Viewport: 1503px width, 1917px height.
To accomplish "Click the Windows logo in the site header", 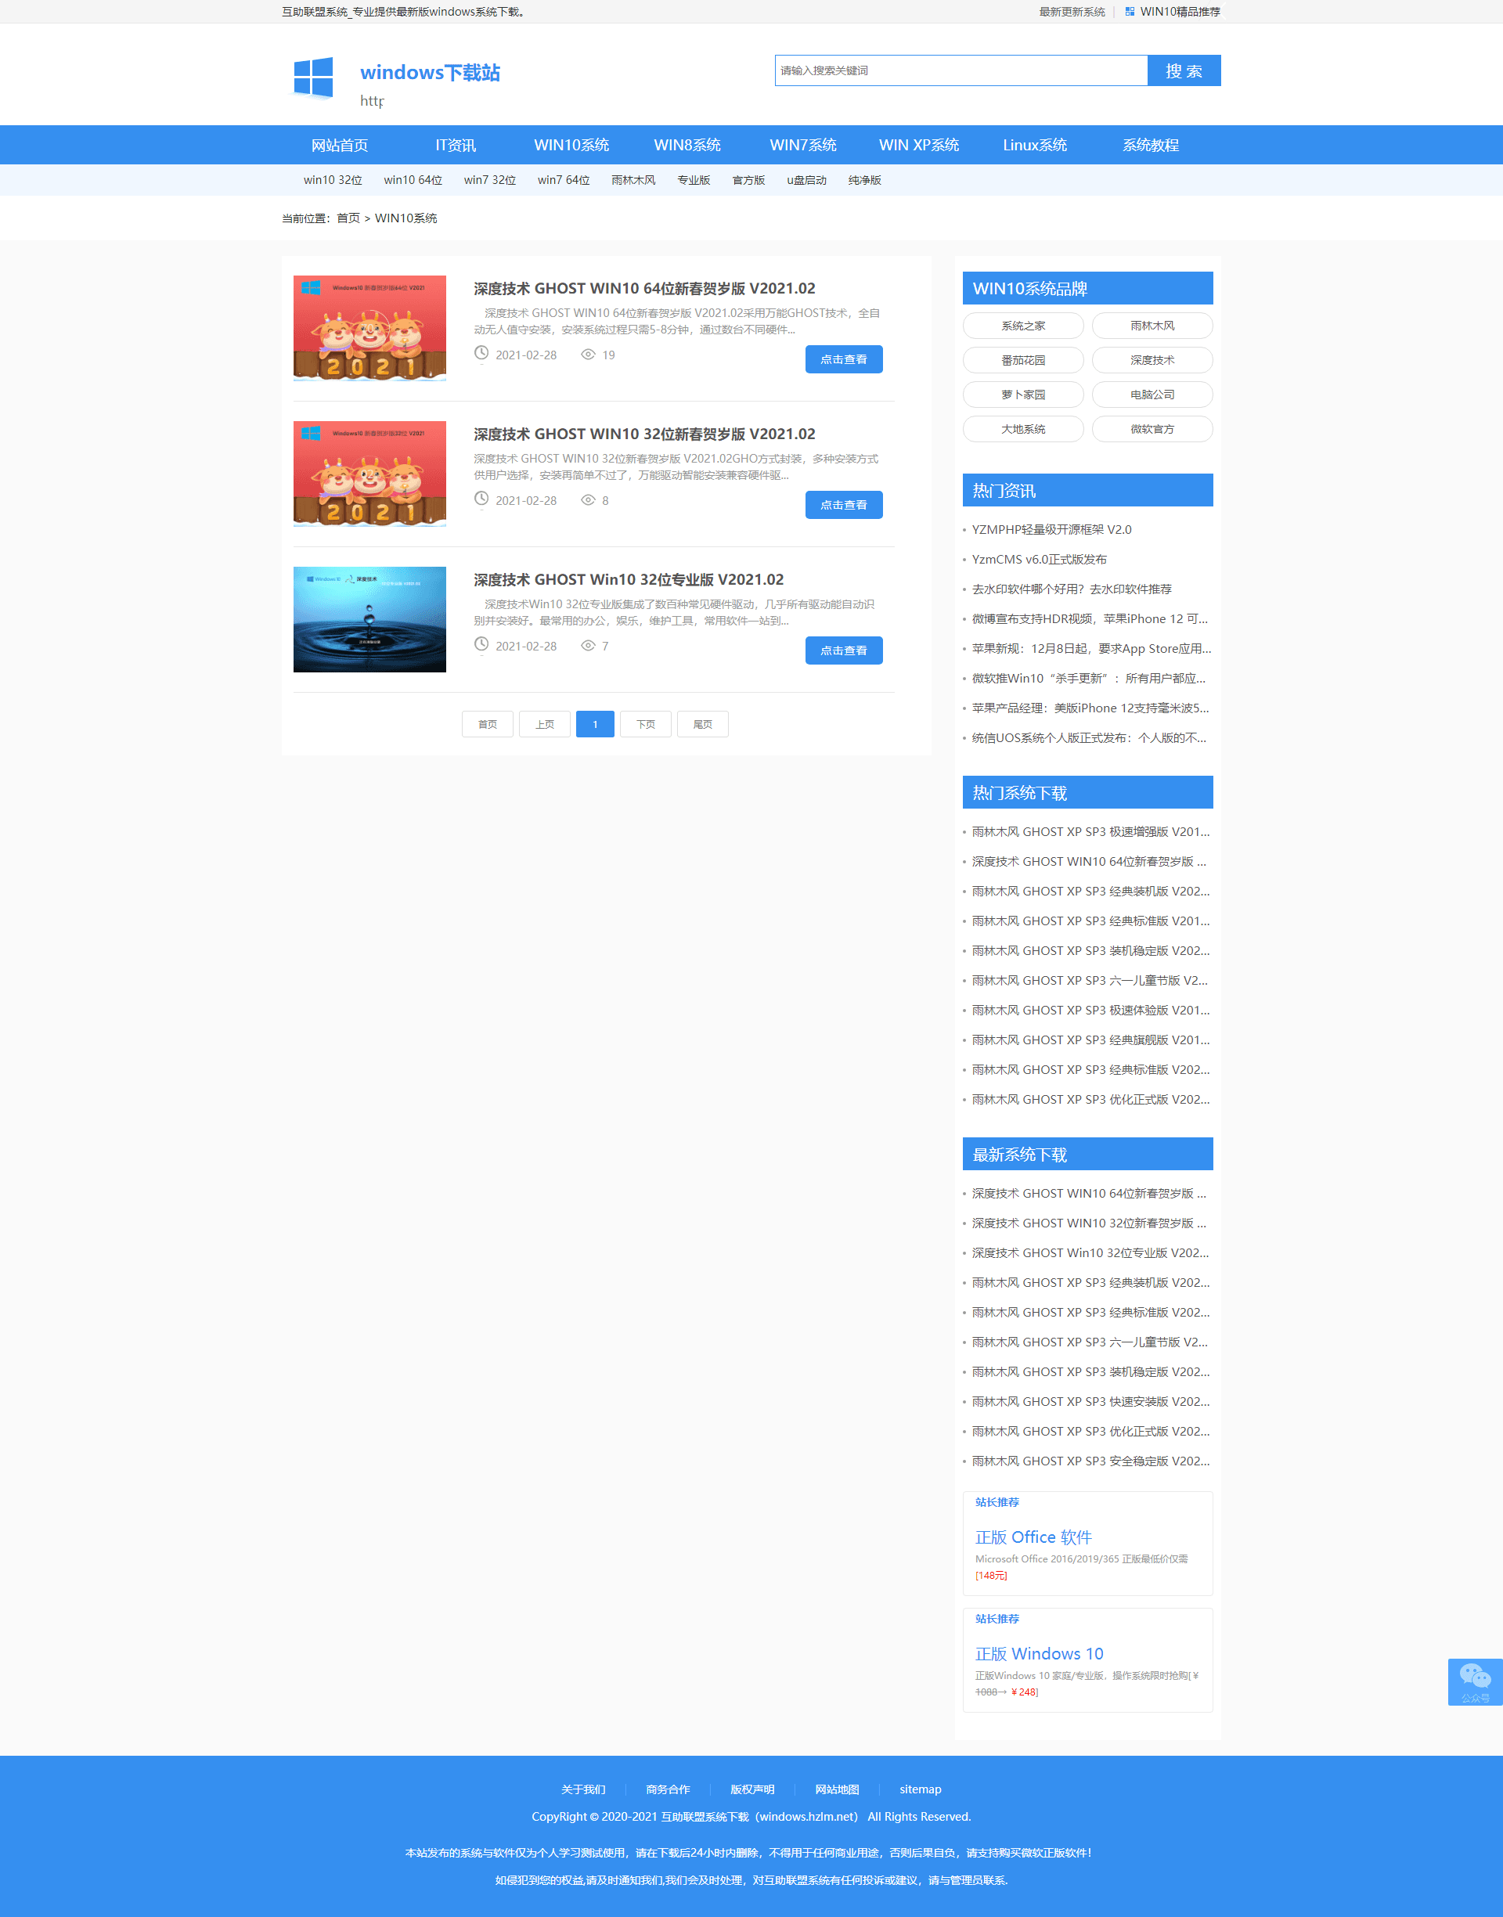I will (x=313, y=77).
